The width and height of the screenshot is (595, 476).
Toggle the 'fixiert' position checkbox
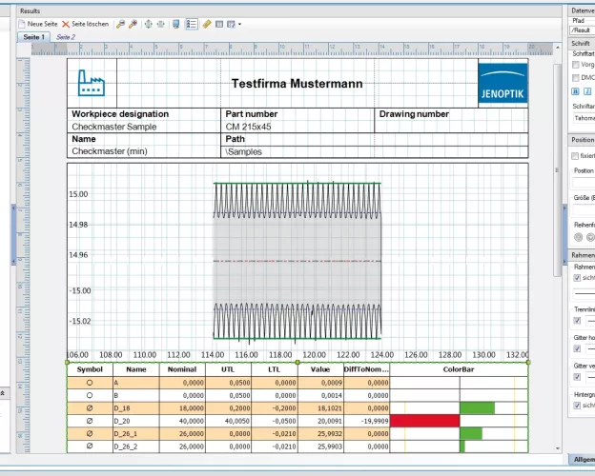tap(575, 155)
